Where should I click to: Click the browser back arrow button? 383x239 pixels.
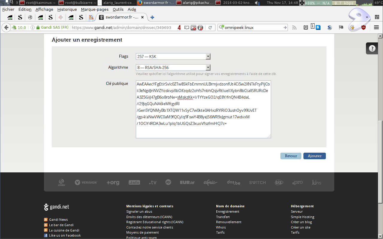pos(6,27)
